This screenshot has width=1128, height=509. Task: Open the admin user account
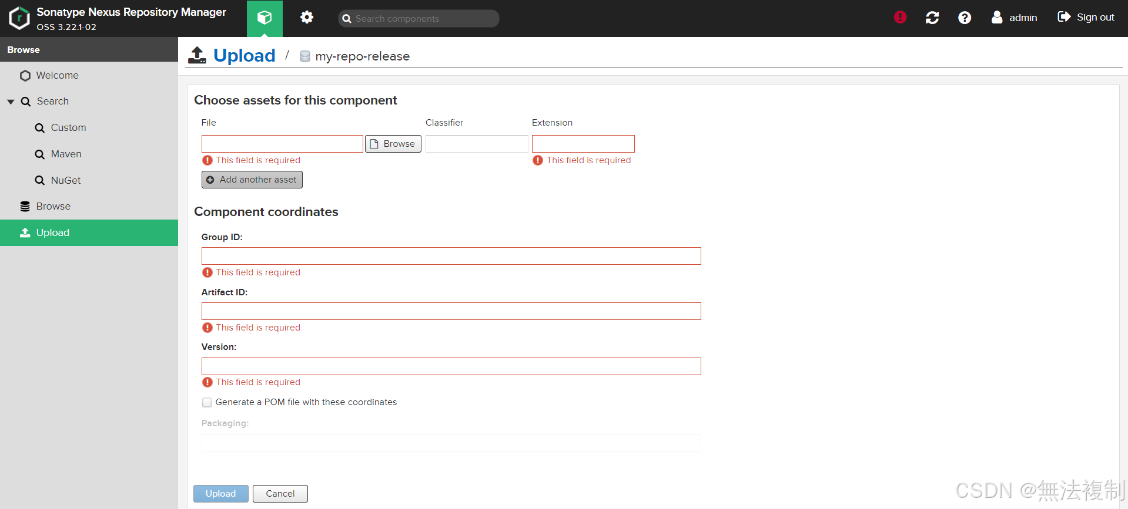1015,18
